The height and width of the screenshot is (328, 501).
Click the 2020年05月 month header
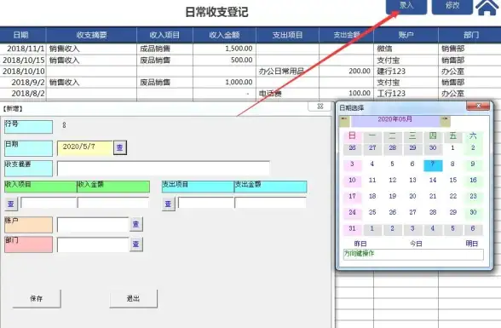click(395, 121)
